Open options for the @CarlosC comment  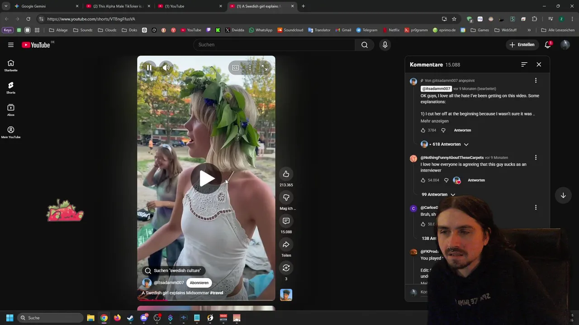click(536, 208)
